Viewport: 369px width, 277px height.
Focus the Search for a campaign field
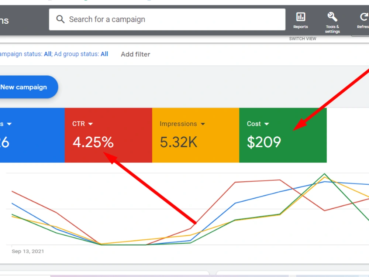point(167,19)
